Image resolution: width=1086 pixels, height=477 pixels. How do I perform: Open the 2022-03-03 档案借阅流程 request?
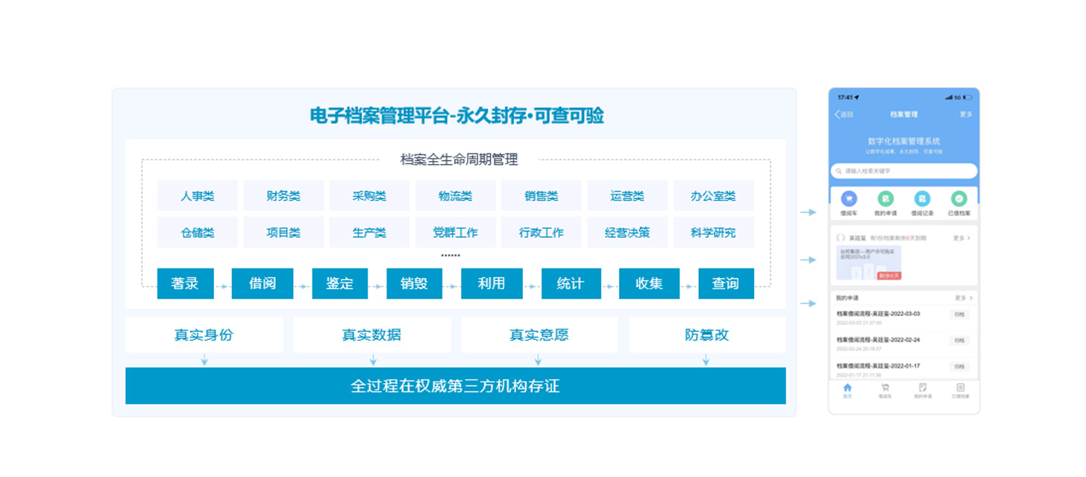tap(878, 315)
